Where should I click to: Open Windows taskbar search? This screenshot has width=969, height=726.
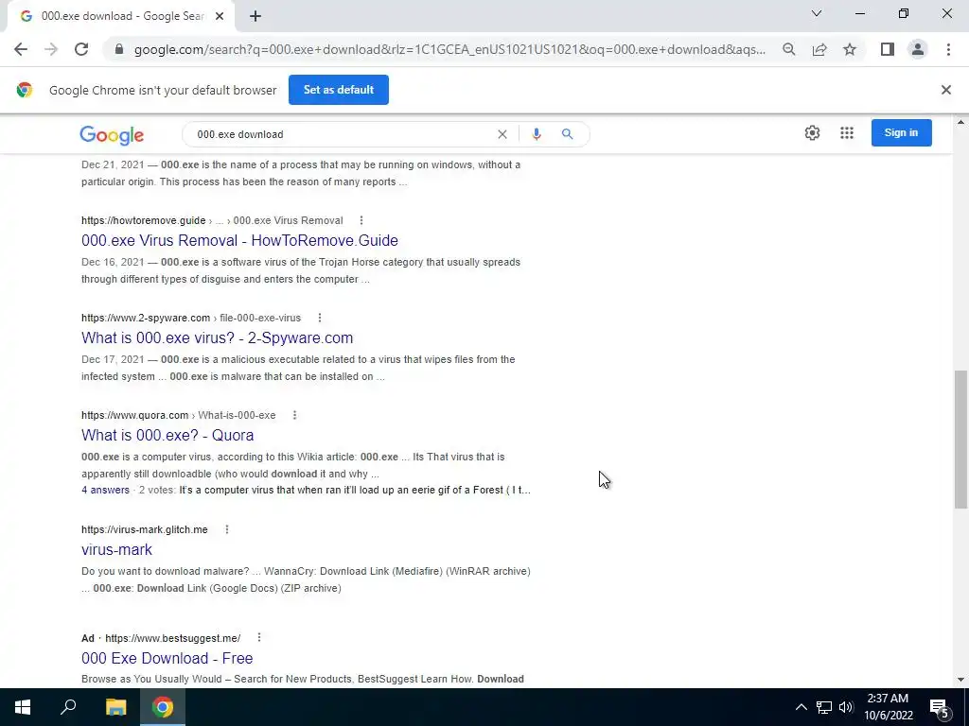(68, 707)
